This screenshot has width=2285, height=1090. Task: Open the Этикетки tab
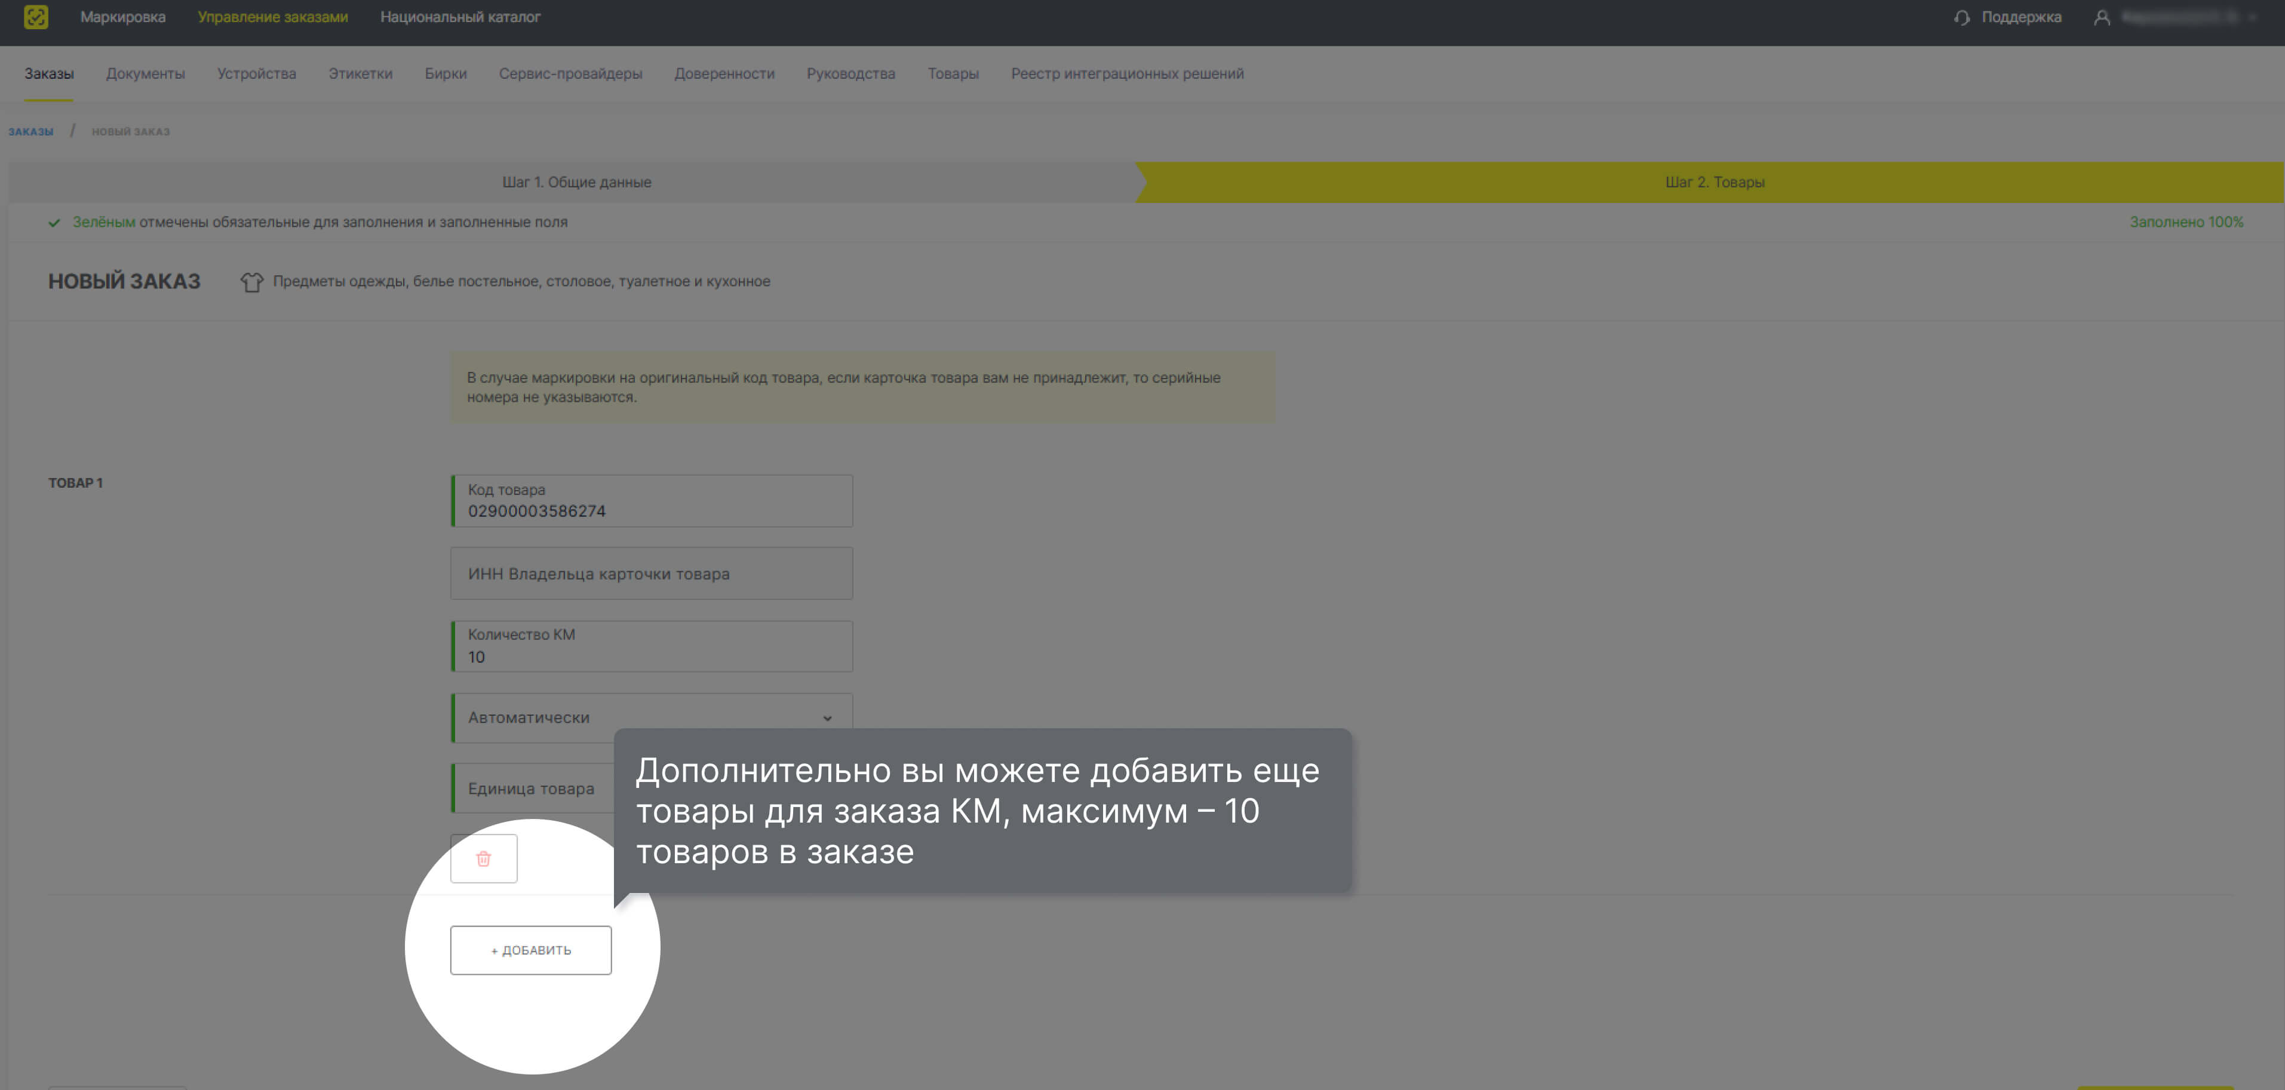coord(360,73)
